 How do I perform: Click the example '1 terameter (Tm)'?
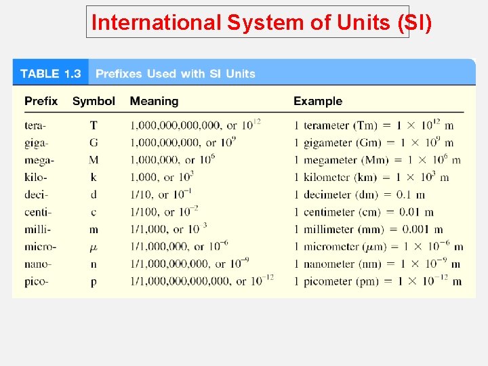click(335, 125)
